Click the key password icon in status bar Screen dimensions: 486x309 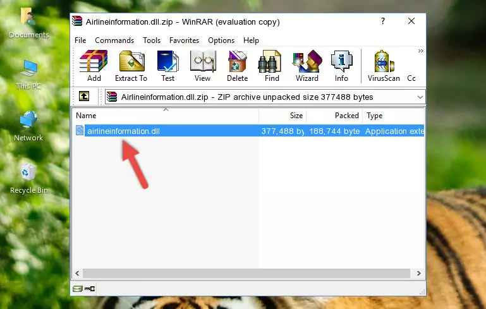(x=90, y=289)
